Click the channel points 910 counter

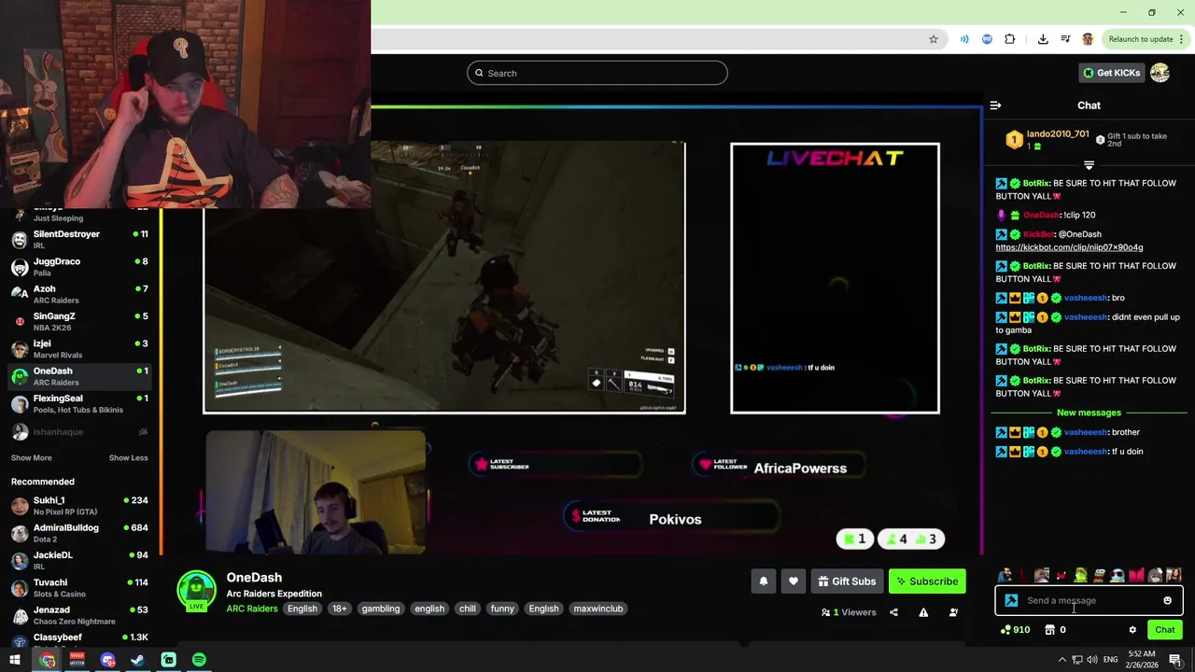tap(1015, 630)
